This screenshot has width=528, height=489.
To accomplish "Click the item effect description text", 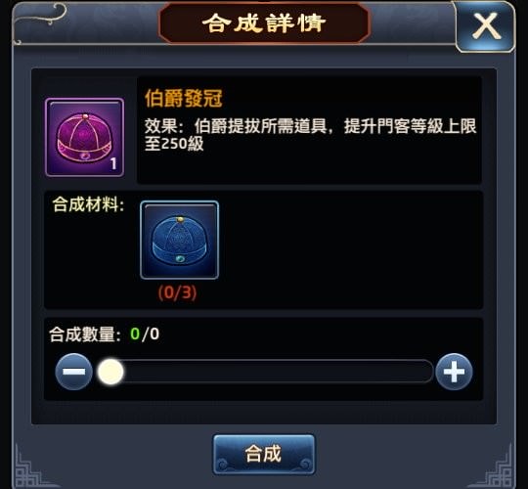I will (x=310, y=135).
